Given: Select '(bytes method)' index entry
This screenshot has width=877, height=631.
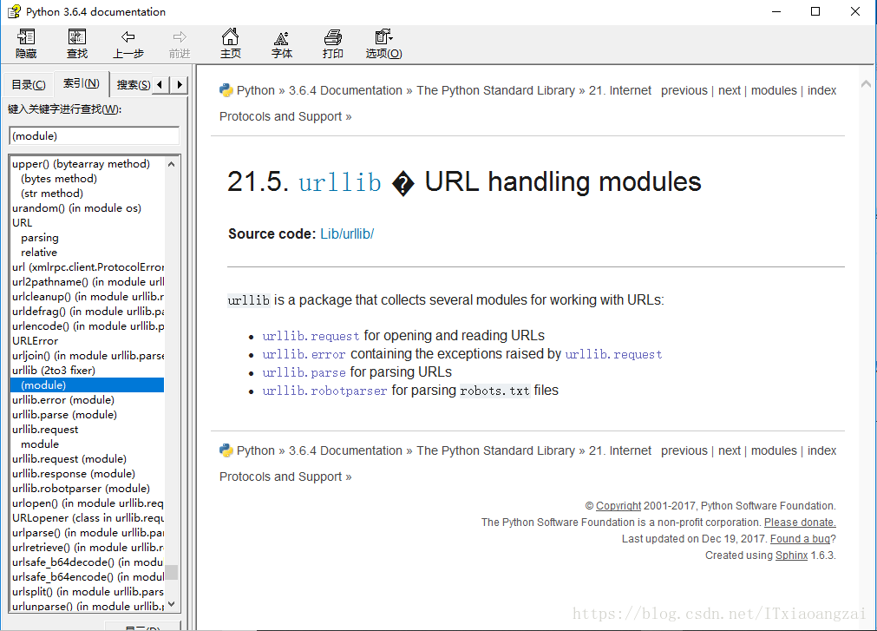Looking at the screenshot, I should pos(59,179).
